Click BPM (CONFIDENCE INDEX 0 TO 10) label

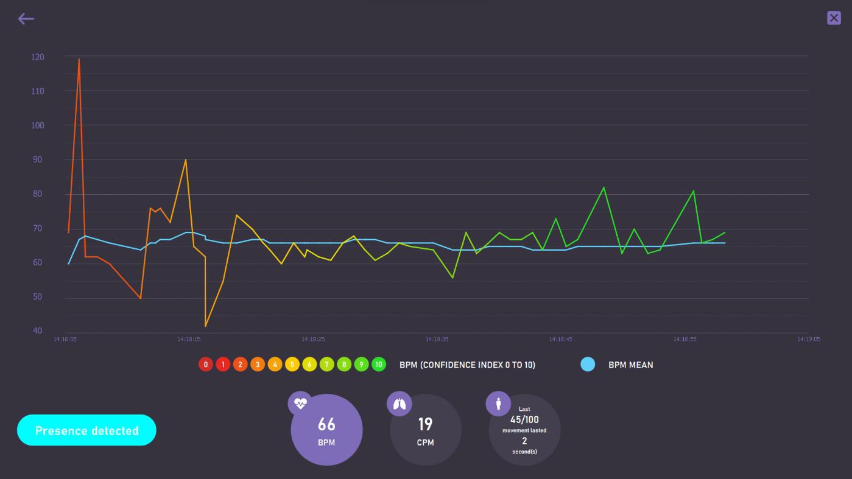(x=467, y=365)
